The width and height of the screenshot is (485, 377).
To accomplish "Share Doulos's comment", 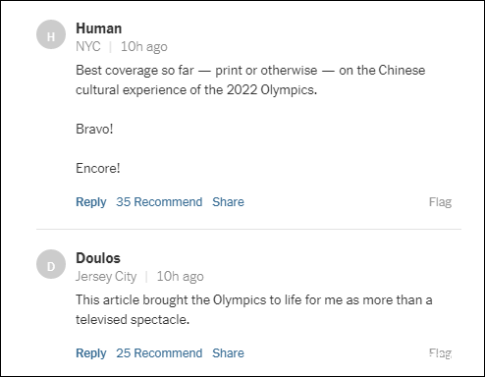I will point(228,353).
